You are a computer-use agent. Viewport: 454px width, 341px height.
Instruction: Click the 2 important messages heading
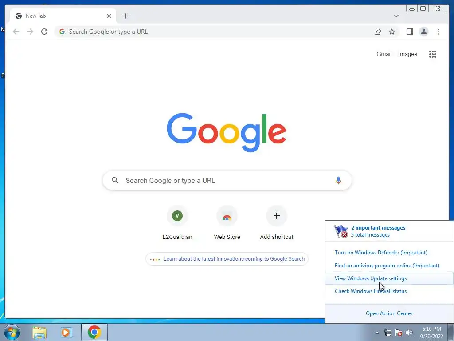pos(378,228)
